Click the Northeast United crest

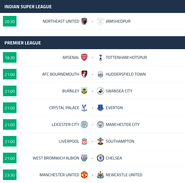[84, 21]
